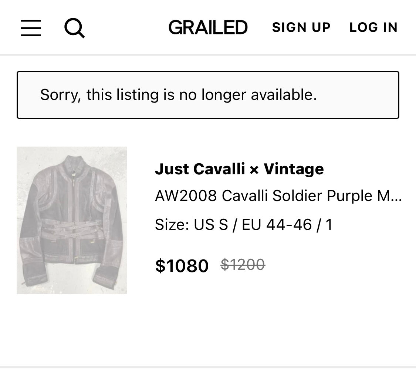Click the SIGN UP link
The image size is (416, 372).
point(301,28)
